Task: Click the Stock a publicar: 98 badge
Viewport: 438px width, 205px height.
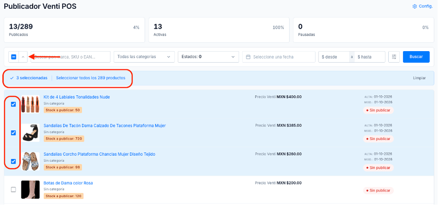Action: pyautogui.click(x=62, y=167)
